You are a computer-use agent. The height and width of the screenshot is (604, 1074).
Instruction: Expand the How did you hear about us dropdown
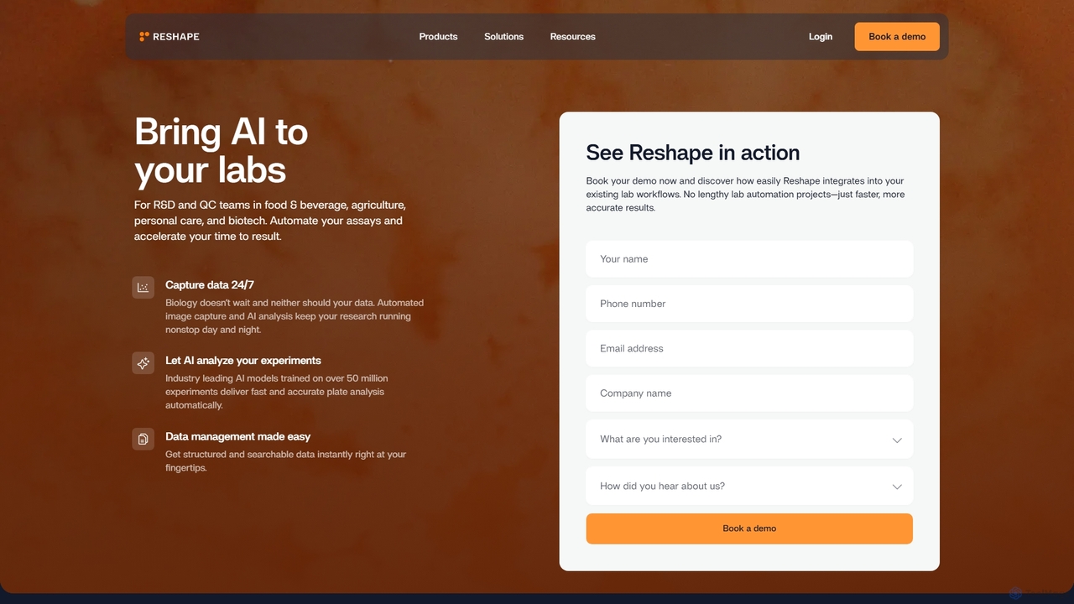[x=749, y=486]
